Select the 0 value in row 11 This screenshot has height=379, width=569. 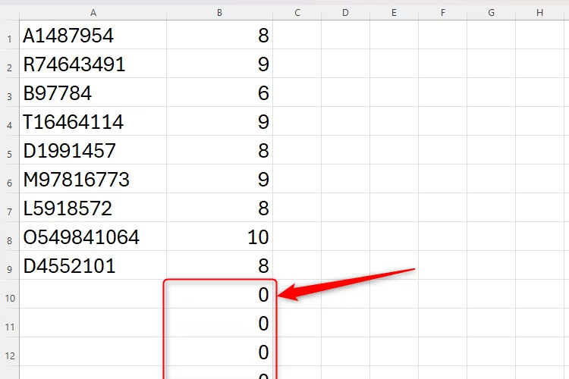tap(219, 323)
